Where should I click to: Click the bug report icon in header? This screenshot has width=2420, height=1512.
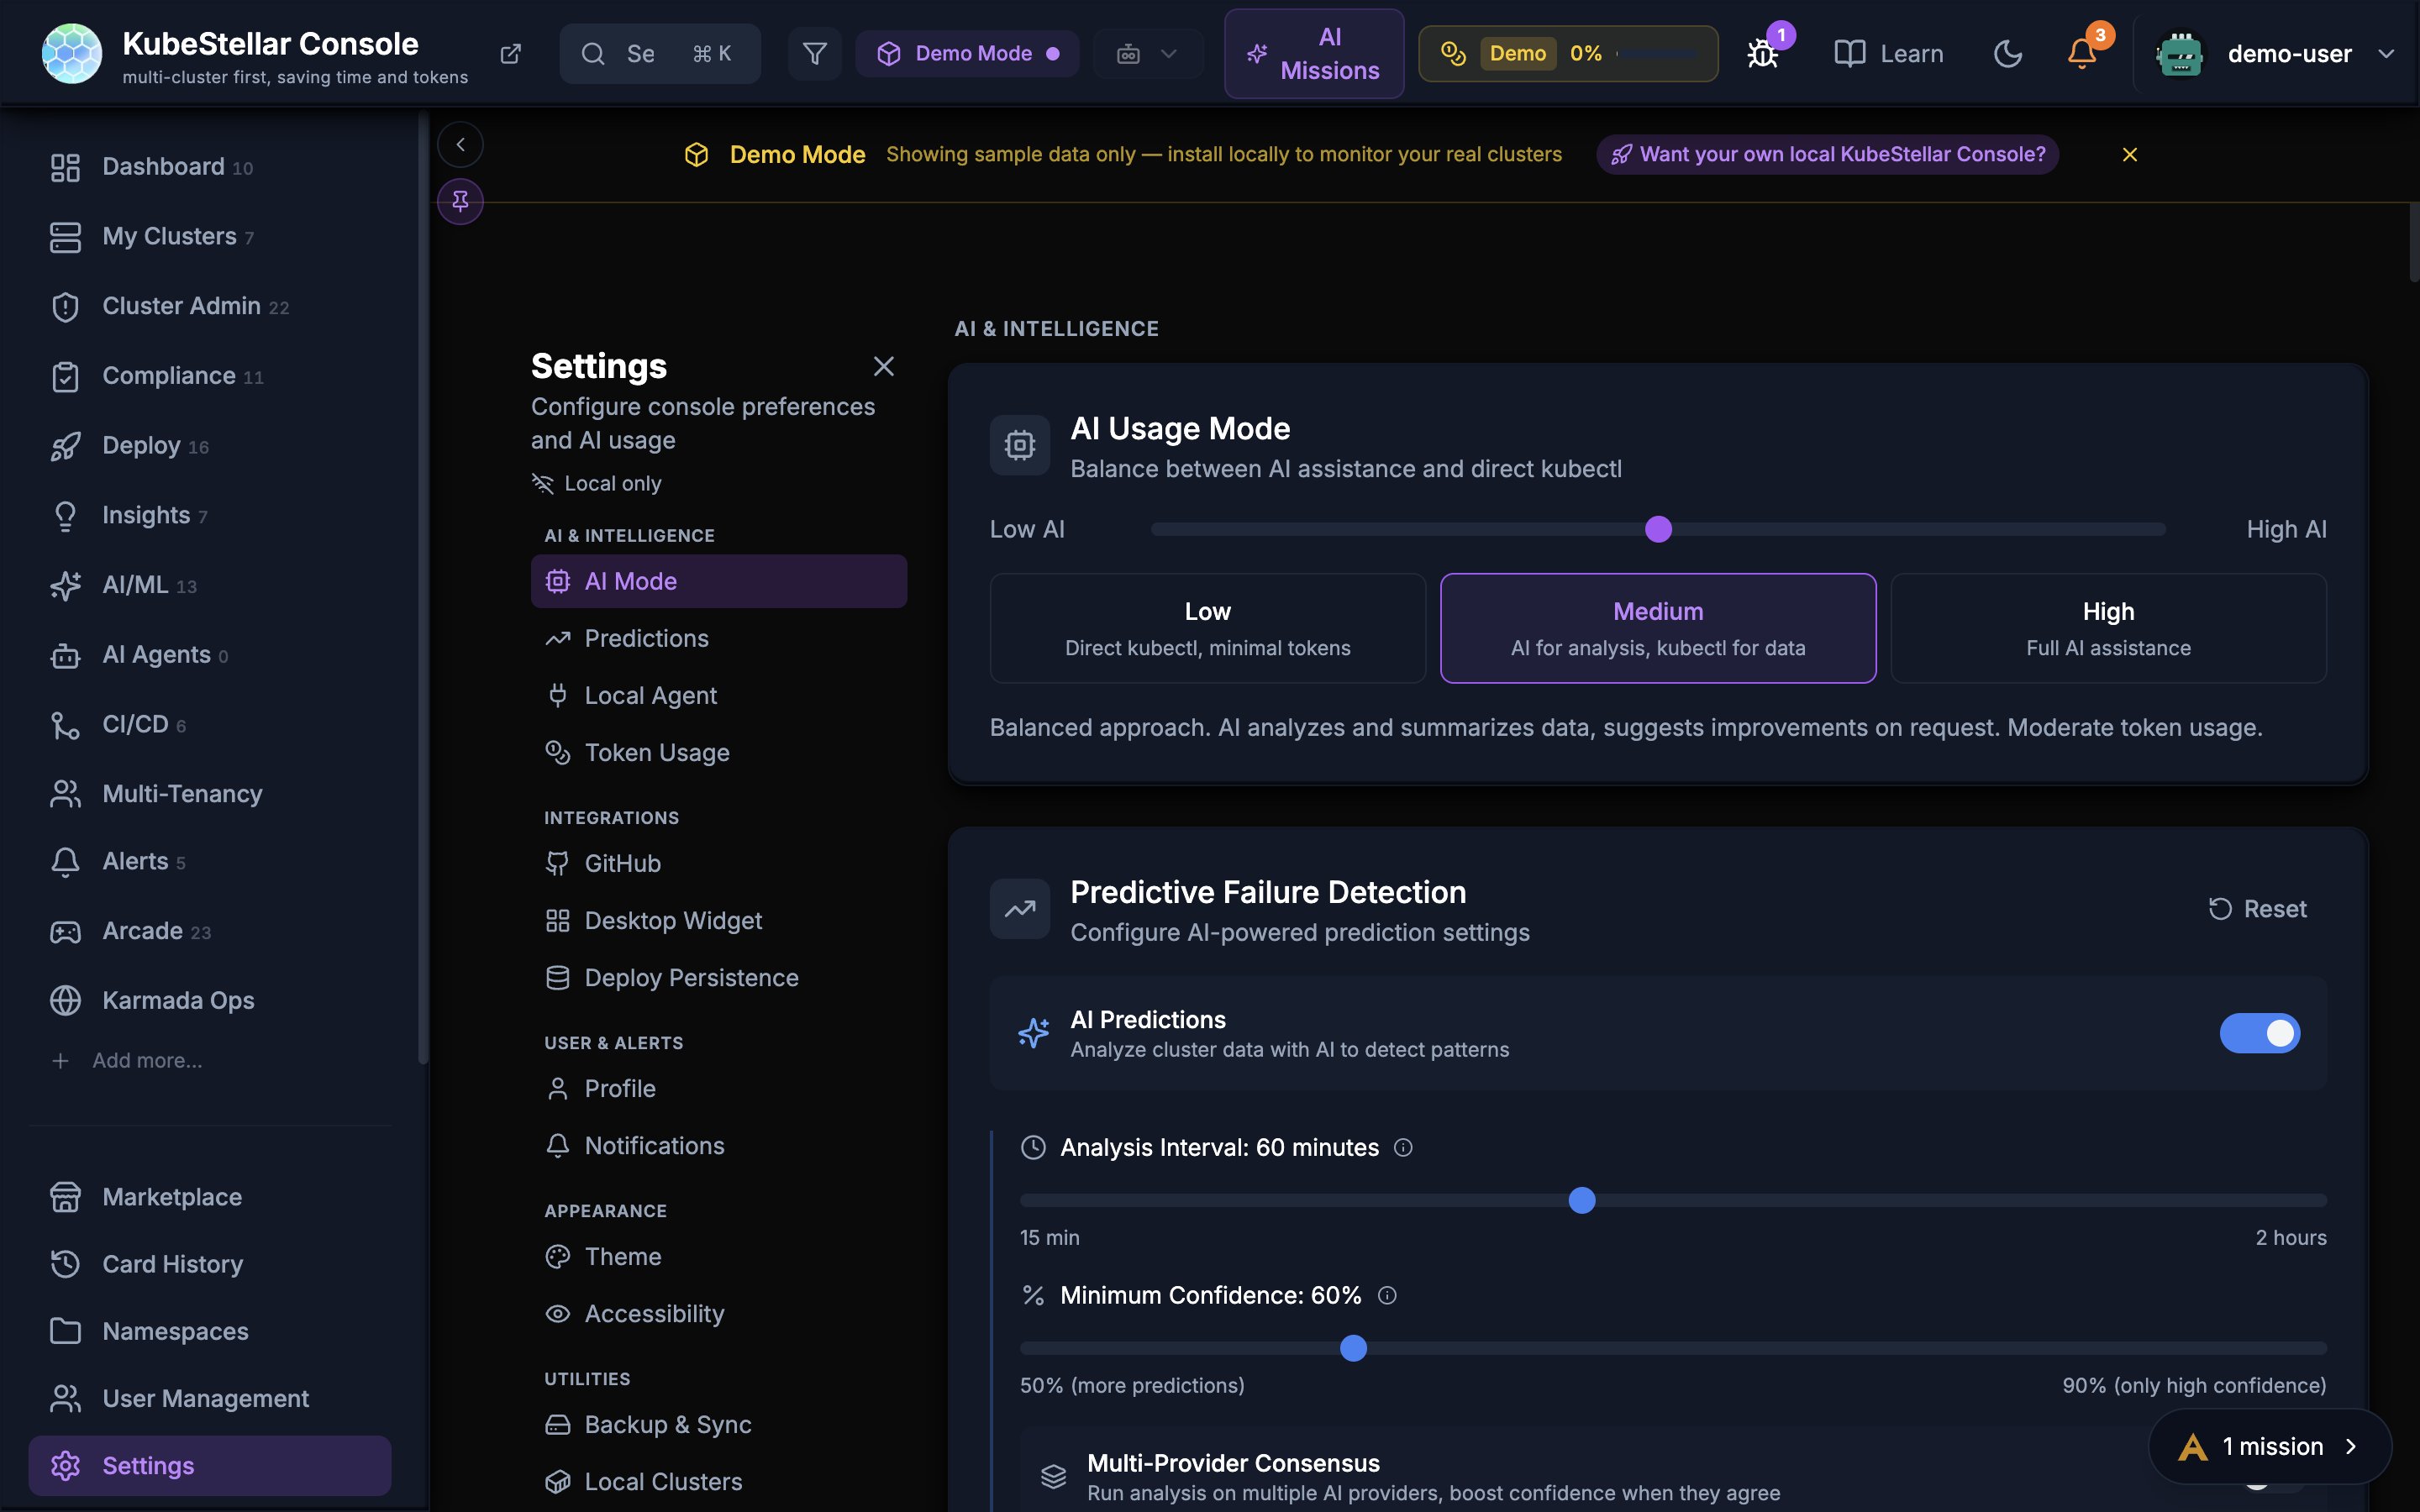coord(1763,54)
